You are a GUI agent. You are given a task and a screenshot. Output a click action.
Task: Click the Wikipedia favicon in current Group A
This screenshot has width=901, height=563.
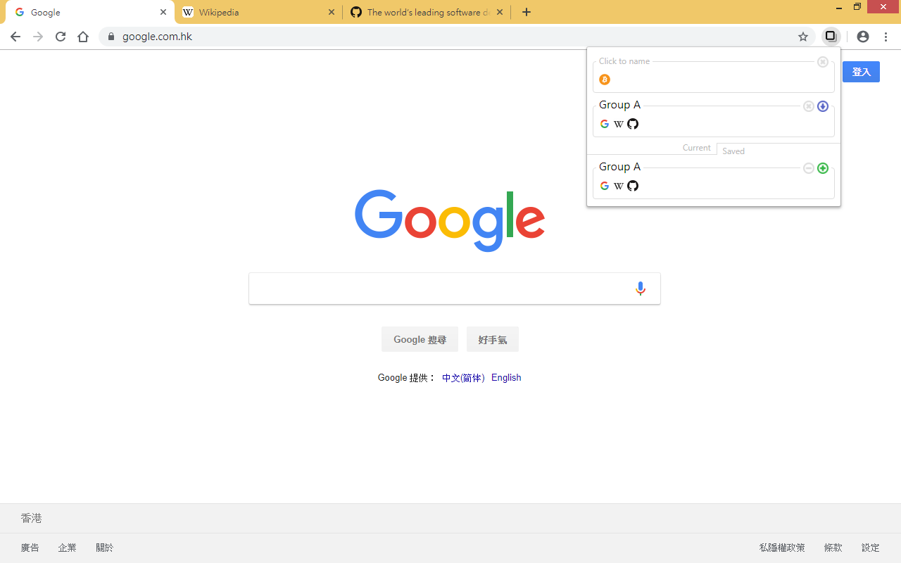tap(618, 123)
